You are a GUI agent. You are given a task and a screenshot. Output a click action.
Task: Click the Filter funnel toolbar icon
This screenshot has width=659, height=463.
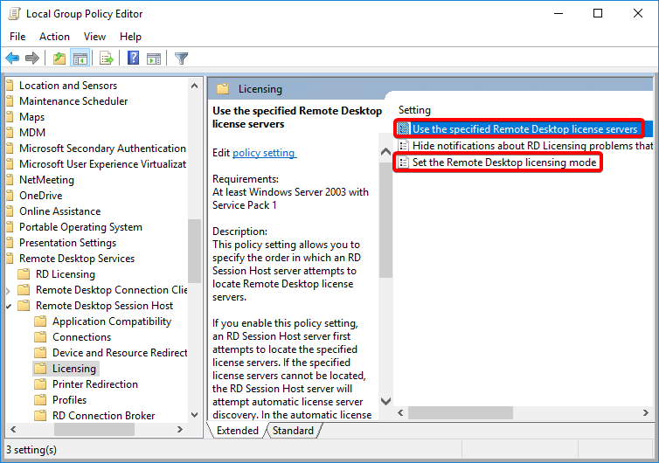coord(181,59)
